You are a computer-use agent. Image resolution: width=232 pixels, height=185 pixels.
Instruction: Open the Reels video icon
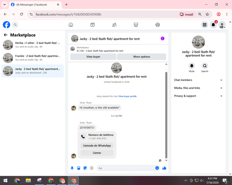point(92,25)
